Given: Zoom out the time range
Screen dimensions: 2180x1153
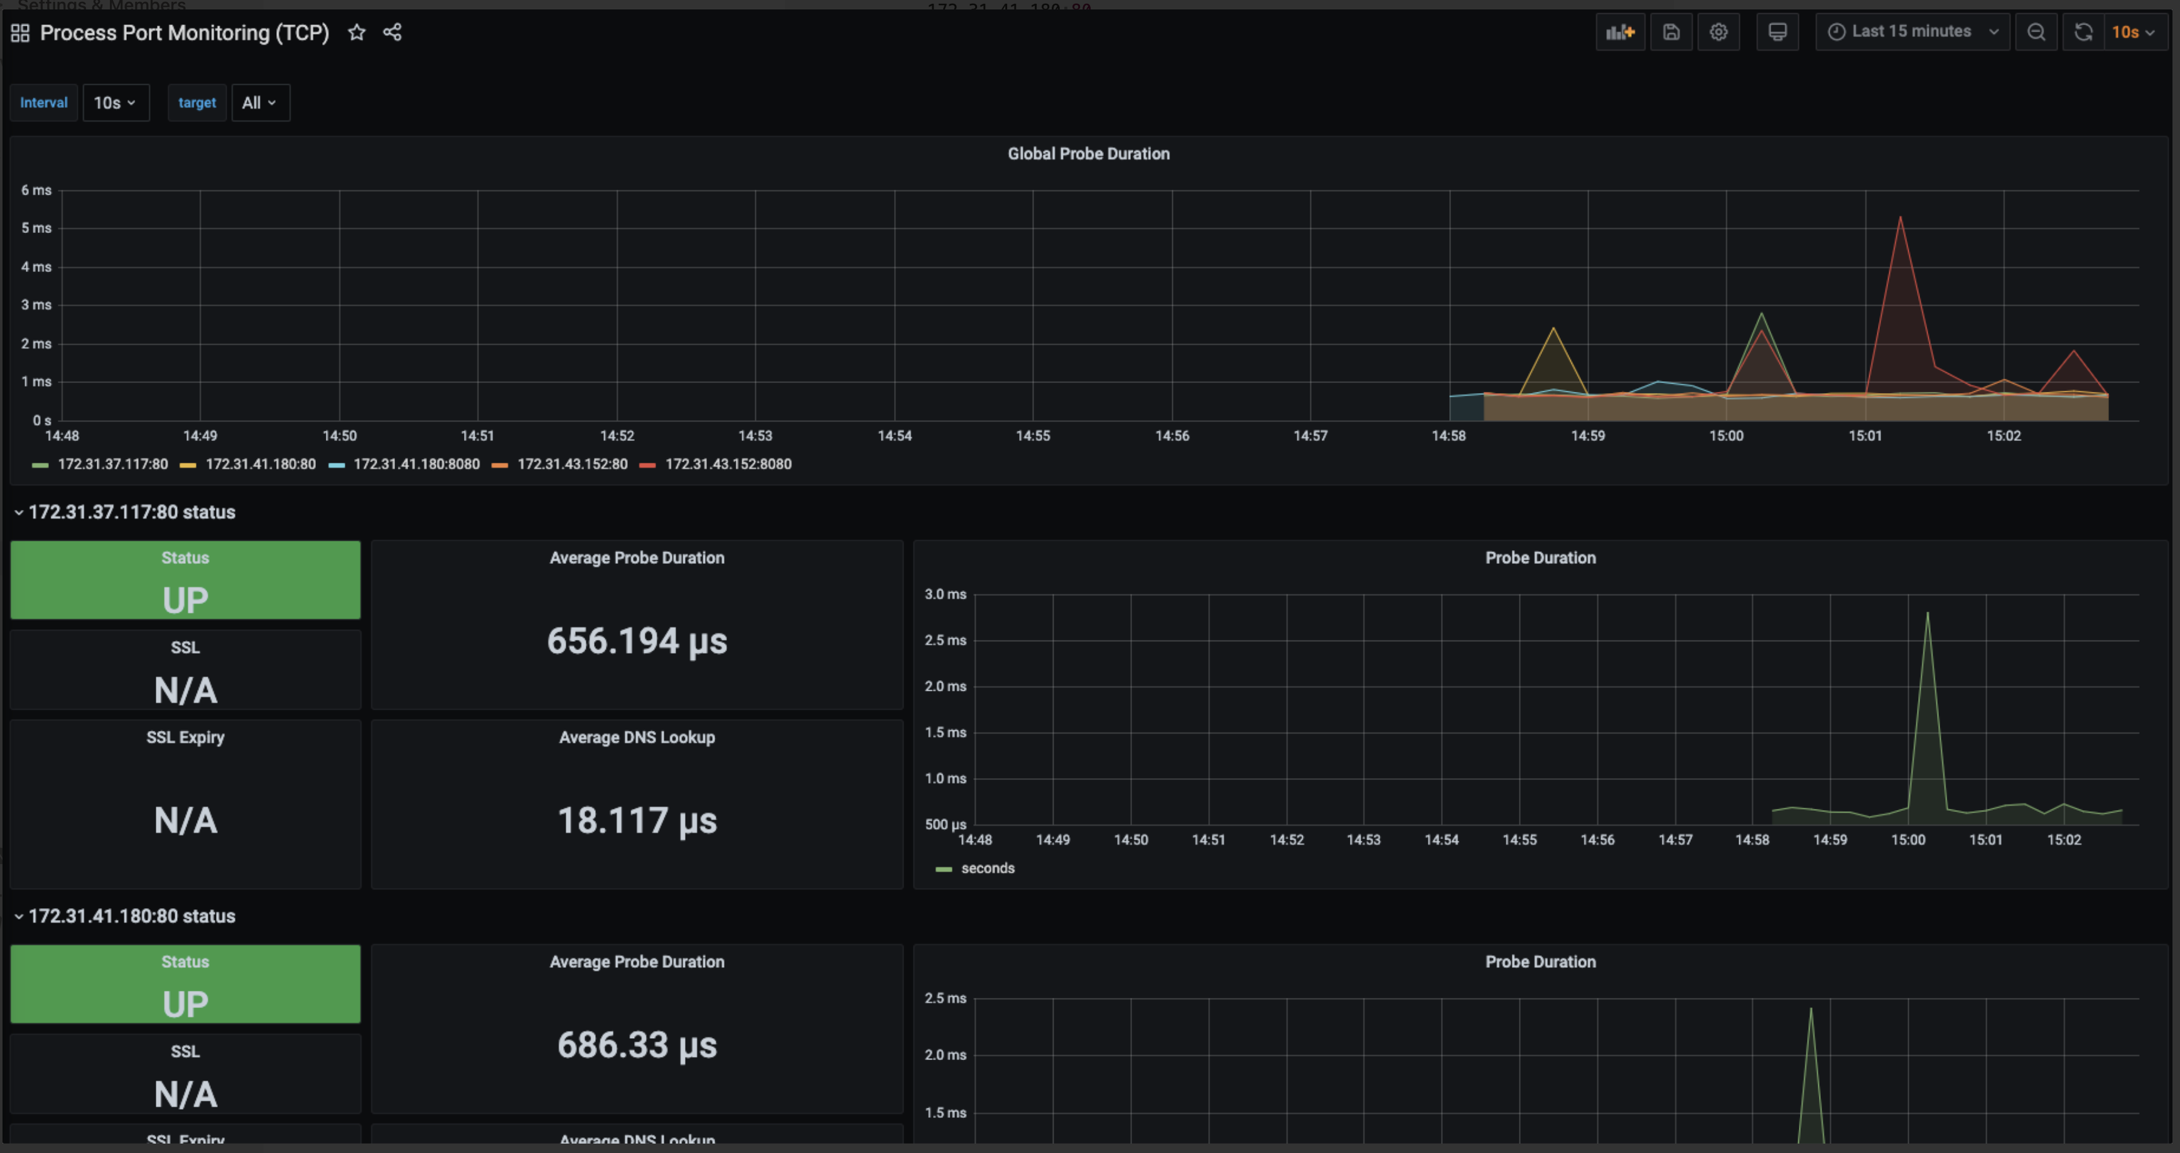Looking at the screenshot, I should click(2036, 32).
